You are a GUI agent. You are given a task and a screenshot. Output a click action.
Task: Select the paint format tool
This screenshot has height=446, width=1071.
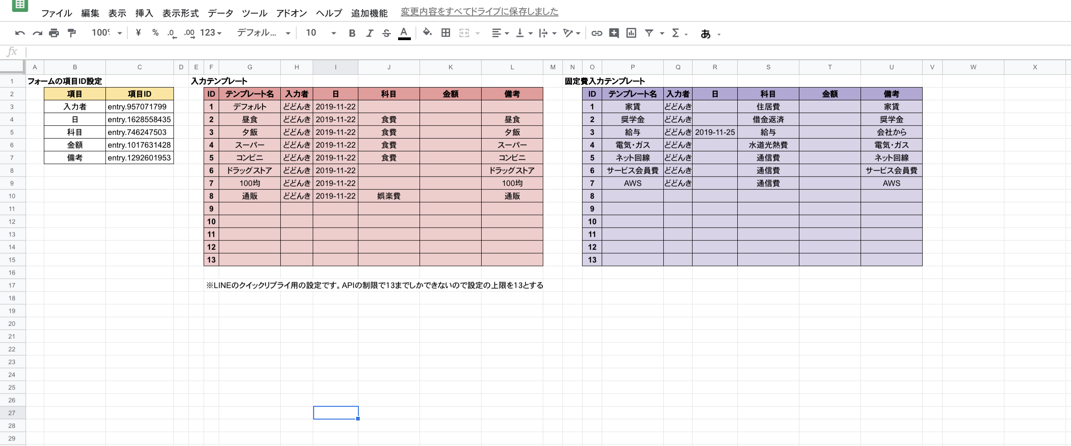pos(71,33)
